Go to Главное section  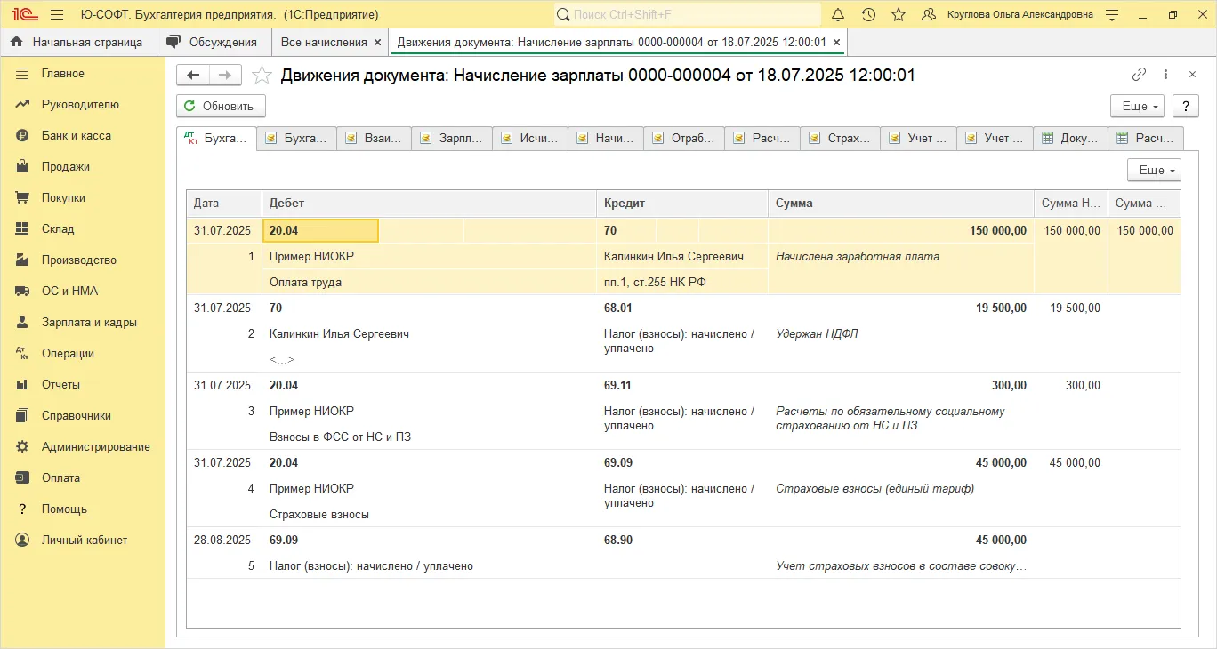[83, 73]
